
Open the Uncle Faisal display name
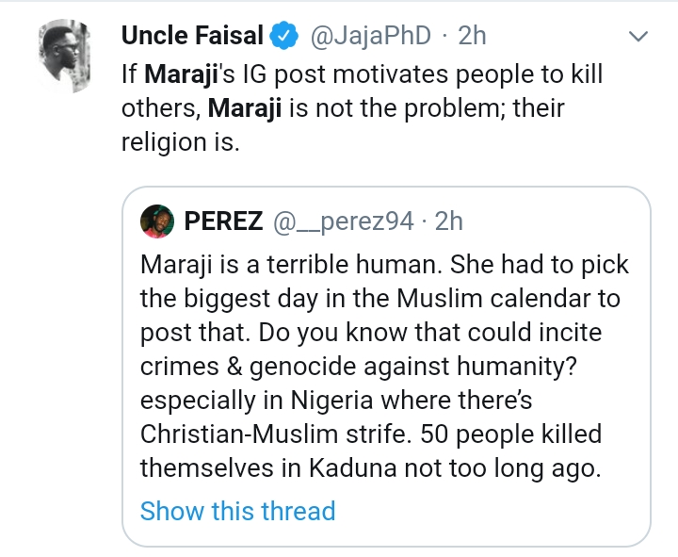tap(191, 37)
